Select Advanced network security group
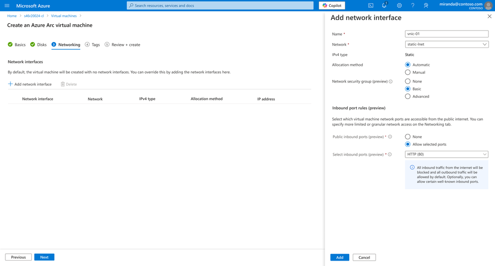 (408, 96)
